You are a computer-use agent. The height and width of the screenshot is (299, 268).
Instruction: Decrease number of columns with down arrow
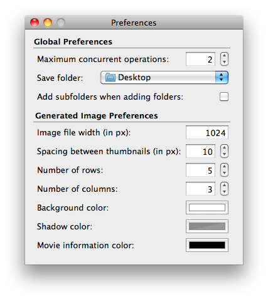point(224,192)
